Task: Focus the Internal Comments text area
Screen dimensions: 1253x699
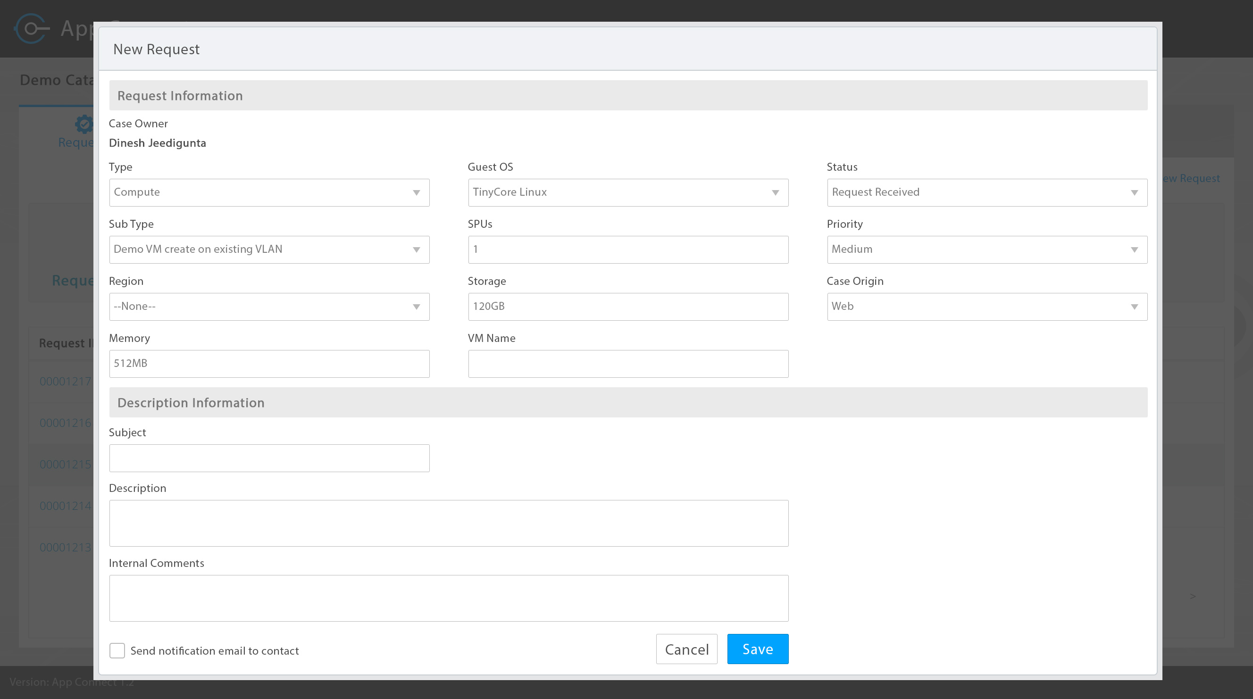Action: [x=448, y=599]
